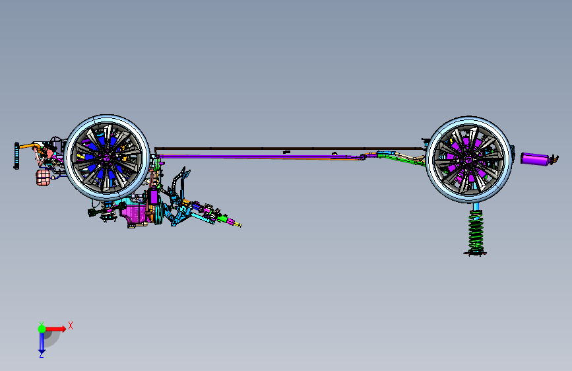
Task: Select the pink grid reservoir near the front
Action: pyautogui.click(x=43, y=178)
